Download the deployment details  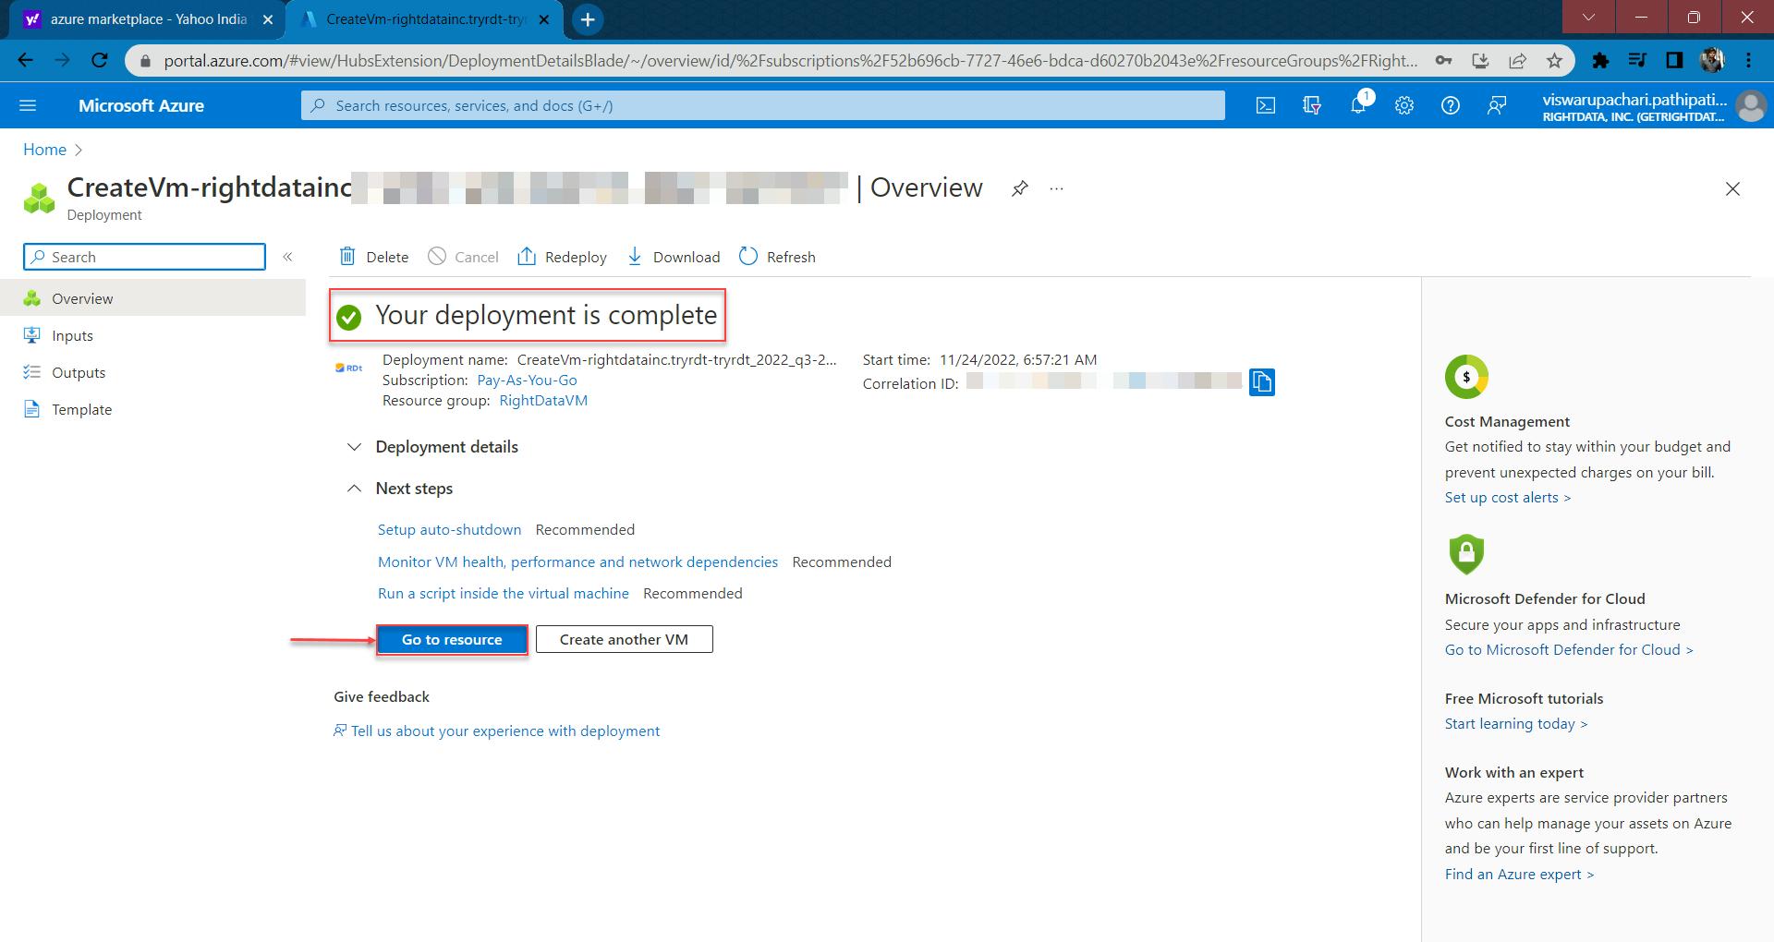point(673,257)
